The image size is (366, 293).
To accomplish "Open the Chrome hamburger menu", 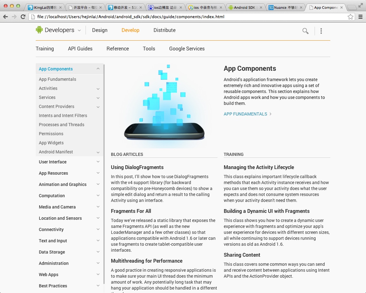I will pyautogui.click(x=360, y=17).
